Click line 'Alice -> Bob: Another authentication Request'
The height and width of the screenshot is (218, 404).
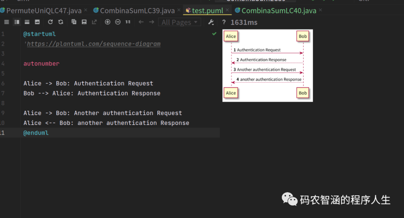[x=103, y=113]
